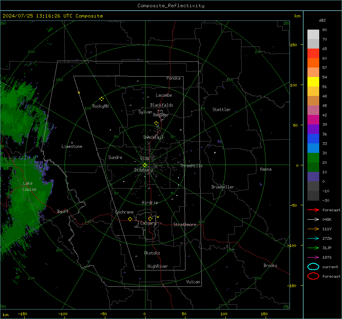Click the Lacombe label

coord(164,95)
